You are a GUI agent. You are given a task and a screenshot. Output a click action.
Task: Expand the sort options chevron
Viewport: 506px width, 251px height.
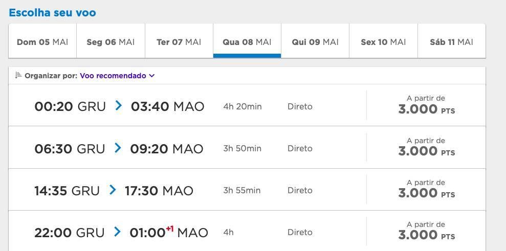pyautogui.click(x=151, y=76)
